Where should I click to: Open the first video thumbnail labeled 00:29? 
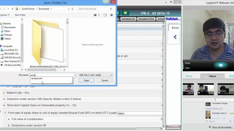(188, 89)
